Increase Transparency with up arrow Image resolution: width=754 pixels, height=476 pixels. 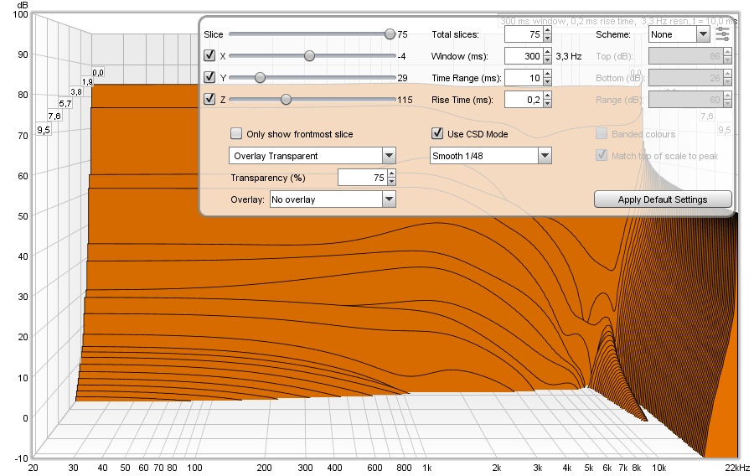coord(391,173)
